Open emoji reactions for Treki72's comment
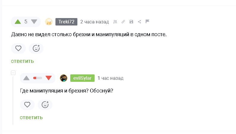Image resolution: width=236 pixels, height=134 pixels. [x=36, y=48]
